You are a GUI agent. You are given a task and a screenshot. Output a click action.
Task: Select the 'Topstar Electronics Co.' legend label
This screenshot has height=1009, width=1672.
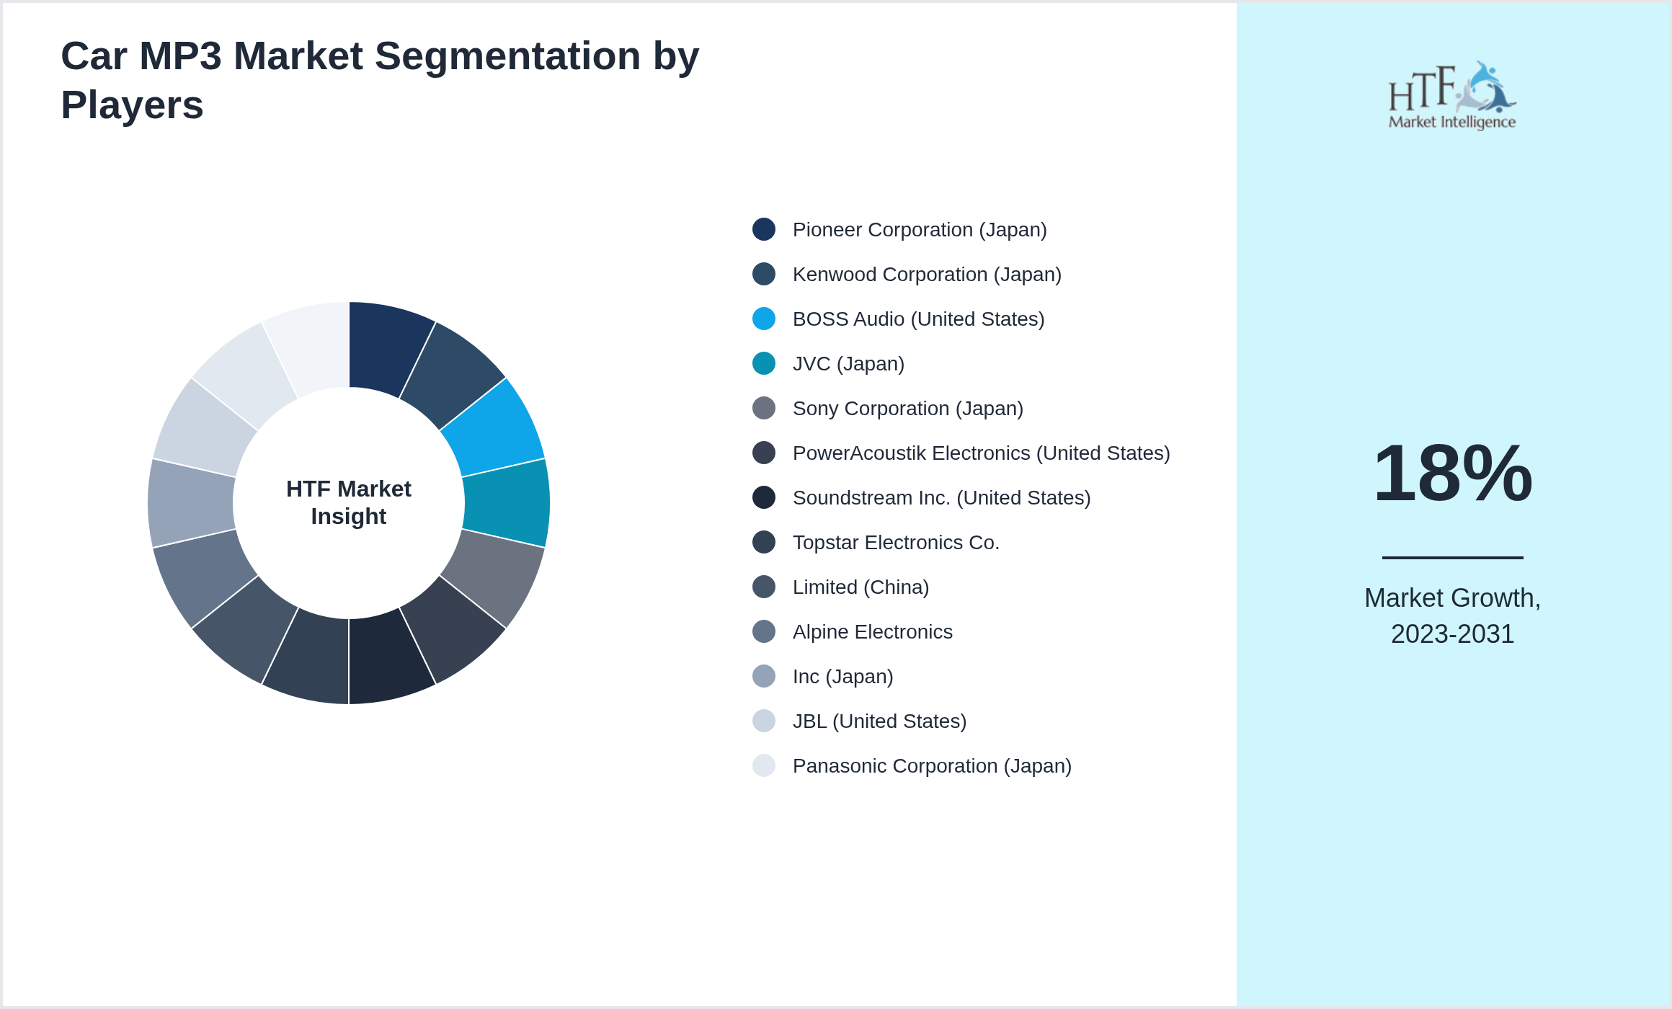coord(896,543)
